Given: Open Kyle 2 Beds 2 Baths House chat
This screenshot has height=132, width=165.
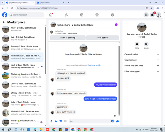Looking at the screenshot, I should [22, 39].
